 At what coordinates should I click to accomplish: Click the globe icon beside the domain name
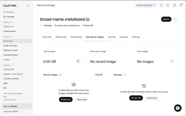coord(56,25)
